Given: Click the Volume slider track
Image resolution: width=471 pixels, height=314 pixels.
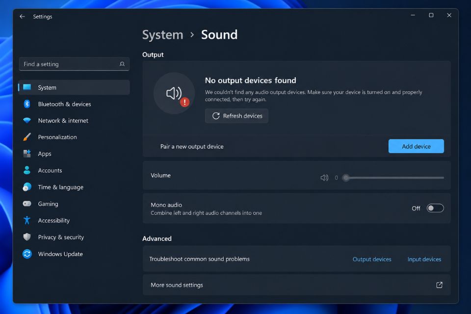Looking at the screenshot, I should 394,178.
